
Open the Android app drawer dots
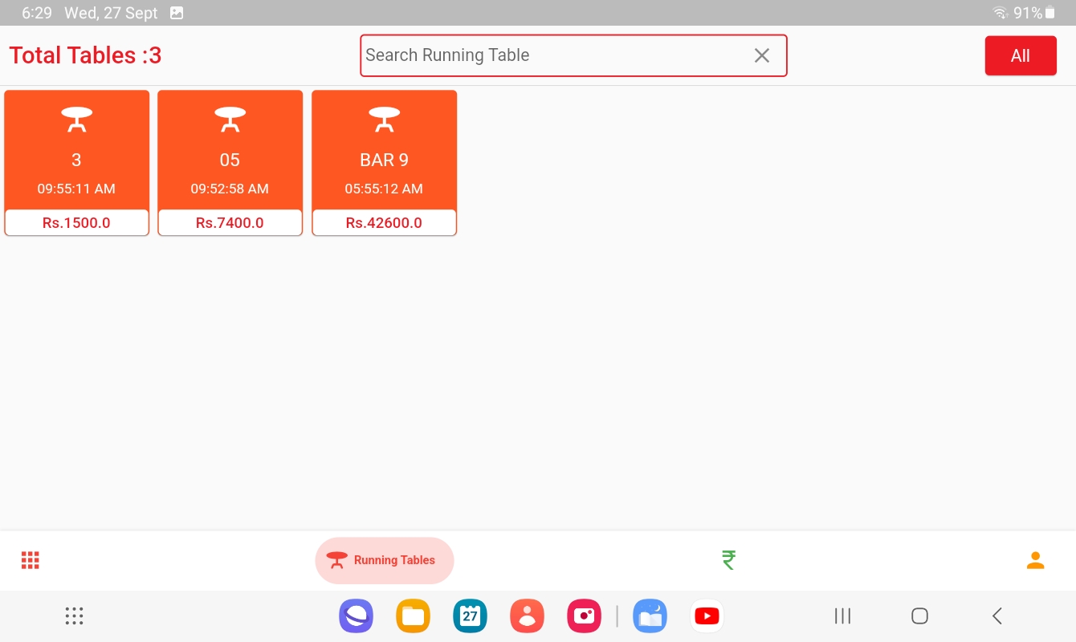[74, 616]
